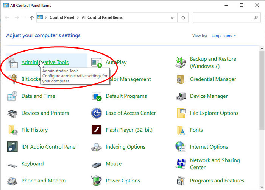Image resolution: width=265 pixels, height=190 pixels.
Task: Click the vertical scrollbar down arrow
Action: (x=262, y=187)
